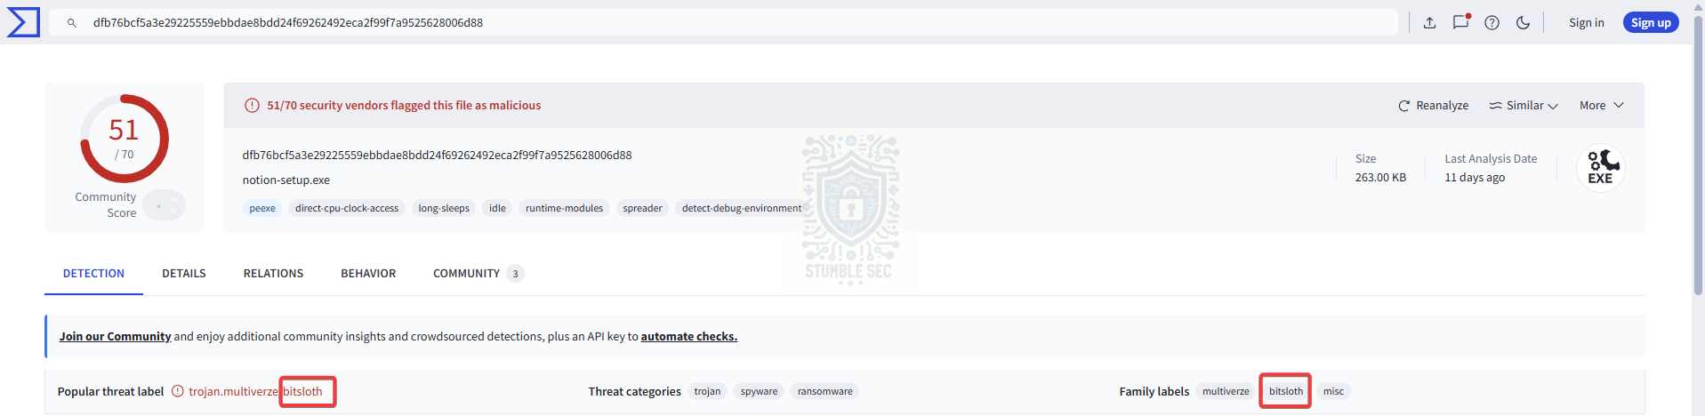Click the direct-cpu-clock-access tag

(x=347, y=208)
